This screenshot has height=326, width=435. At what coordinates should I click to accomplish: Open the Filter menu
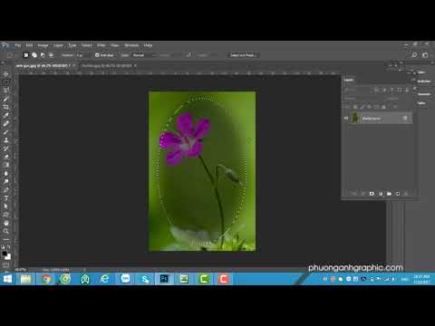point(101,45)
